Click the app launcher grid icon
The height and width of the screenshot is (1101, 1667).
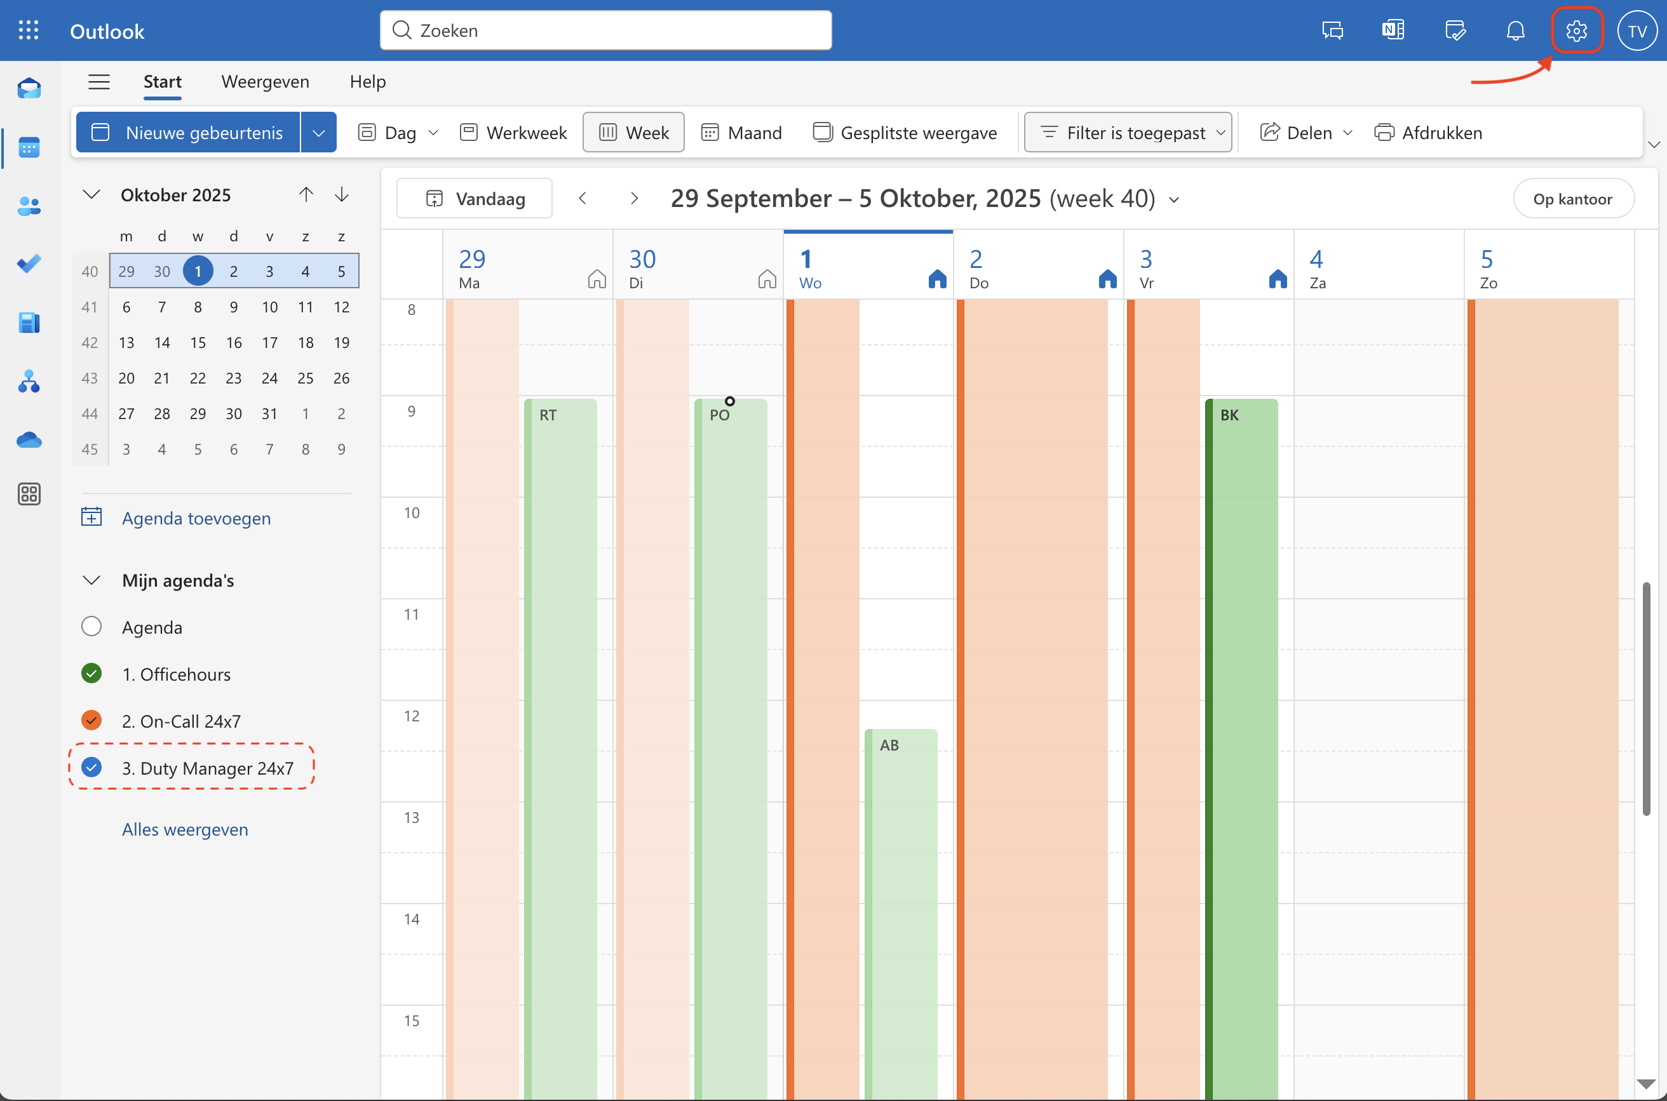coord(29,30)
